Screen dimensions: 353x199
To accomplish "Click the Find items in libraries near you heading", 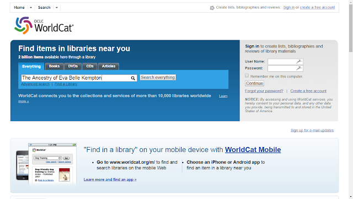I will 74,49.
